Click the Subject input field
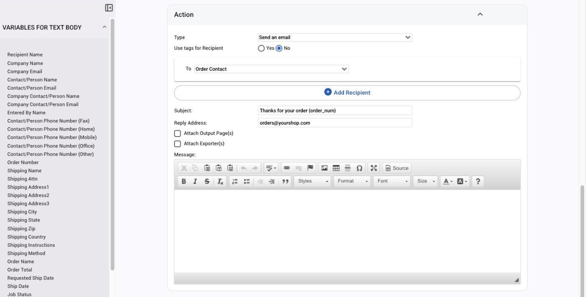Image resolution: width=586 pixels, height=297 pixels. pyautogui.click(x=335, y=111)
